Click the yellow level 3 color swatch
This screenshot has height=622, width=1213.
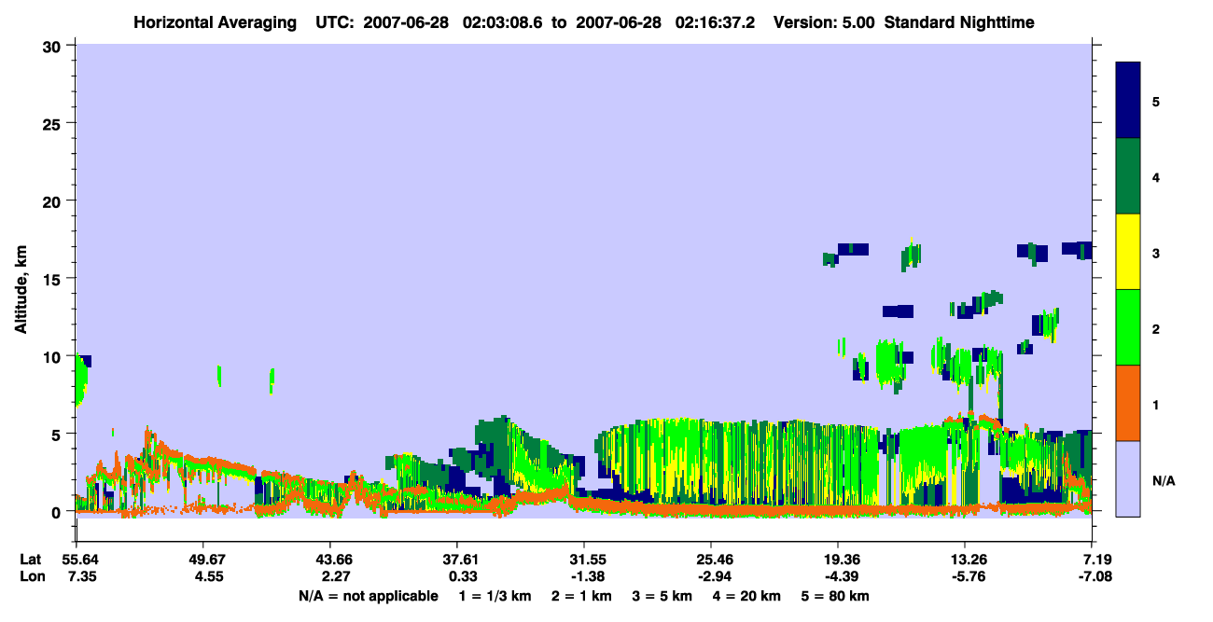pyautogui.click(x=1128, y=251)
